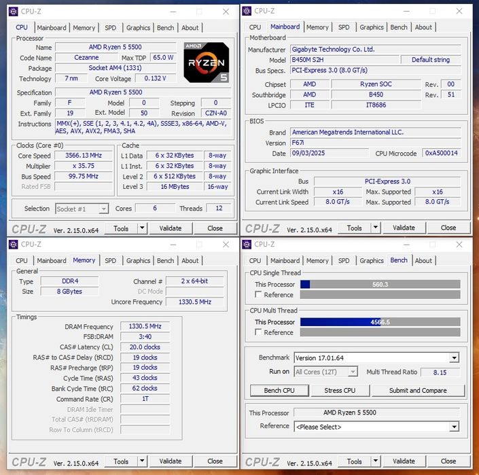Click the BIOS Version value F67i

pos(376,143)
